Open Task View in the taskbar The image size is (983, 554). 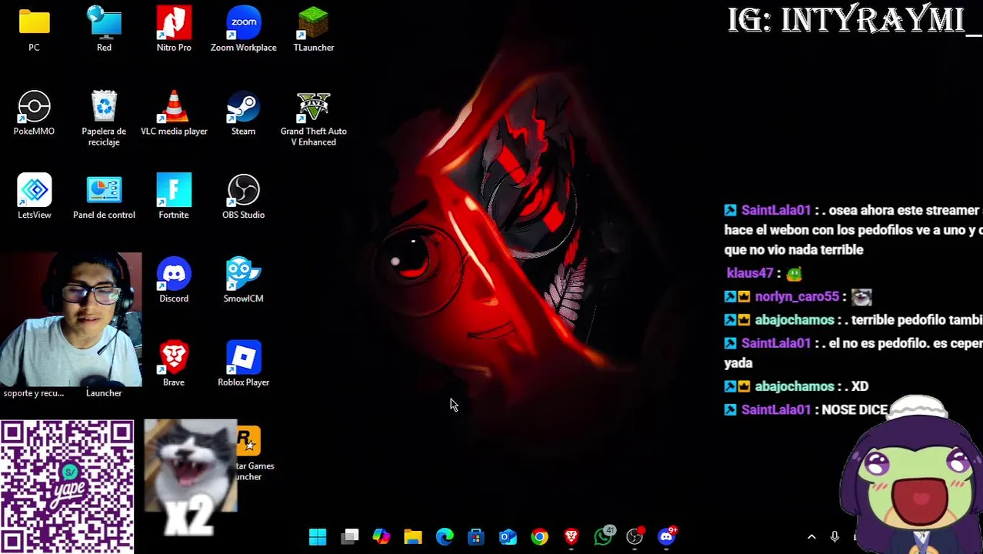click(350, 536)
